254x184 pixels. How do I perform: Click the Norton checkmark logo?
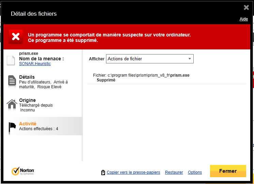[15, 171]
